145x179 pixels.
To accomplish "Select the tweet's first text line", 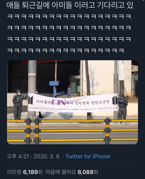I will click(70, 5).
